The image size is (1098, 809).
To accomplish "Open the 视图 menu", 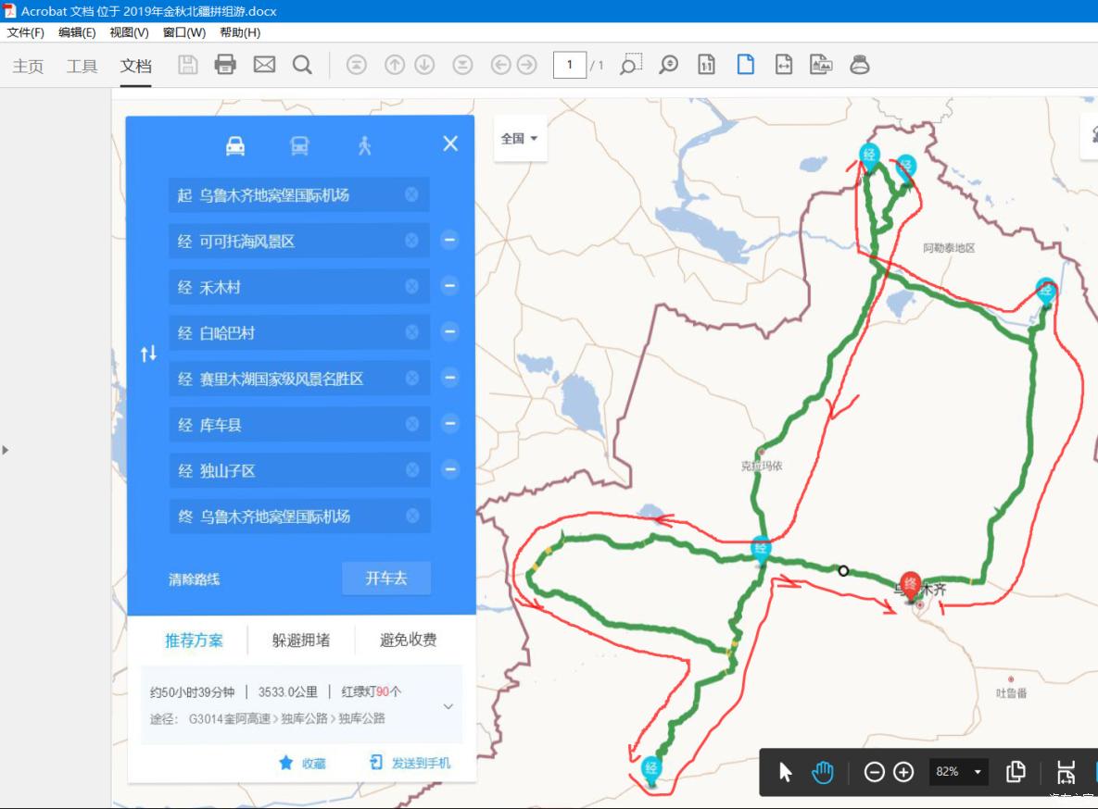I will (x=129, y=31).
